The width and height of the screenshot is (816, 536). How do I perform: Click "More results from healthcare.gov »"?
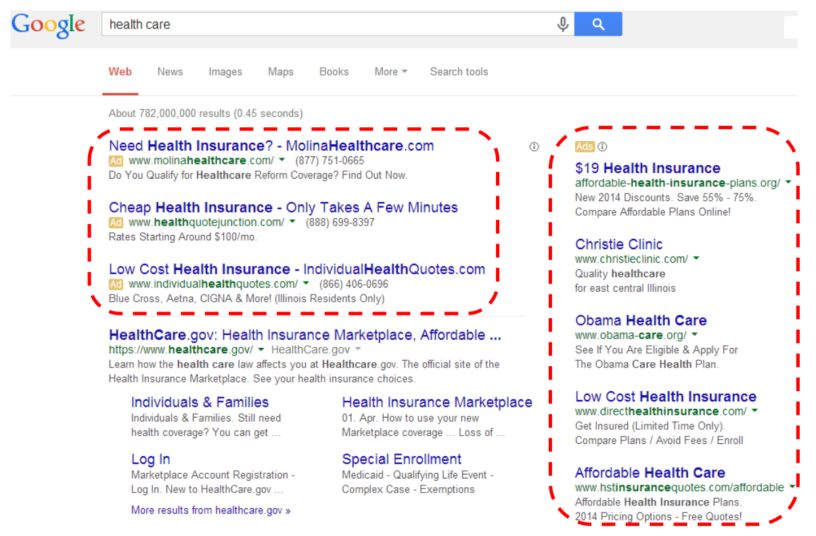(211, 510)
